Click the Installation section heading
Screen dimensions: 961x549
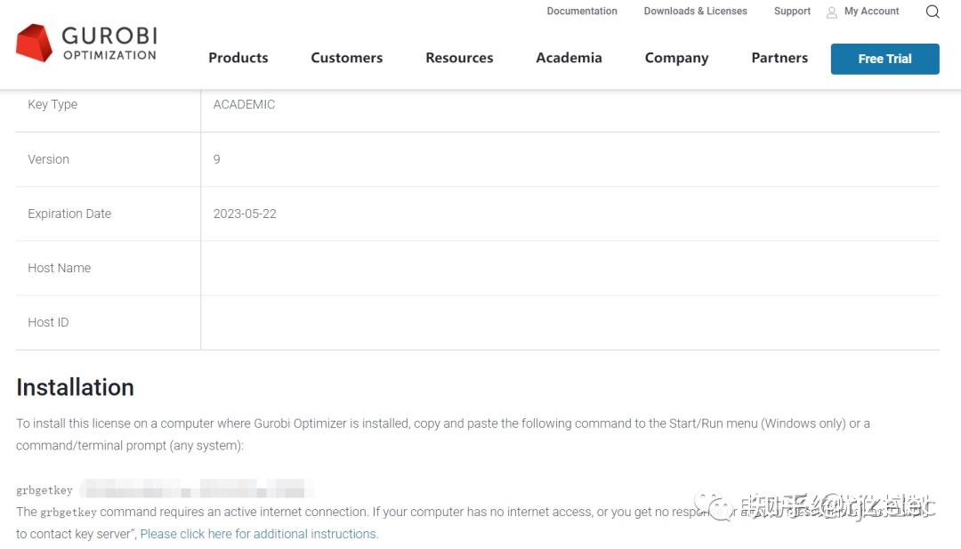tap(75, 387)
